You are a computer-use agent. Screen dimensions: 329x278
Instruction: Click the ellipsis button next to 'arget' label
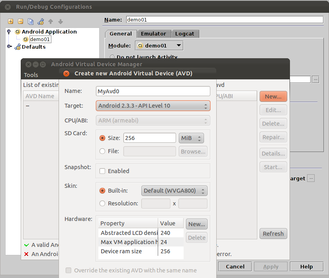(311, 178)
